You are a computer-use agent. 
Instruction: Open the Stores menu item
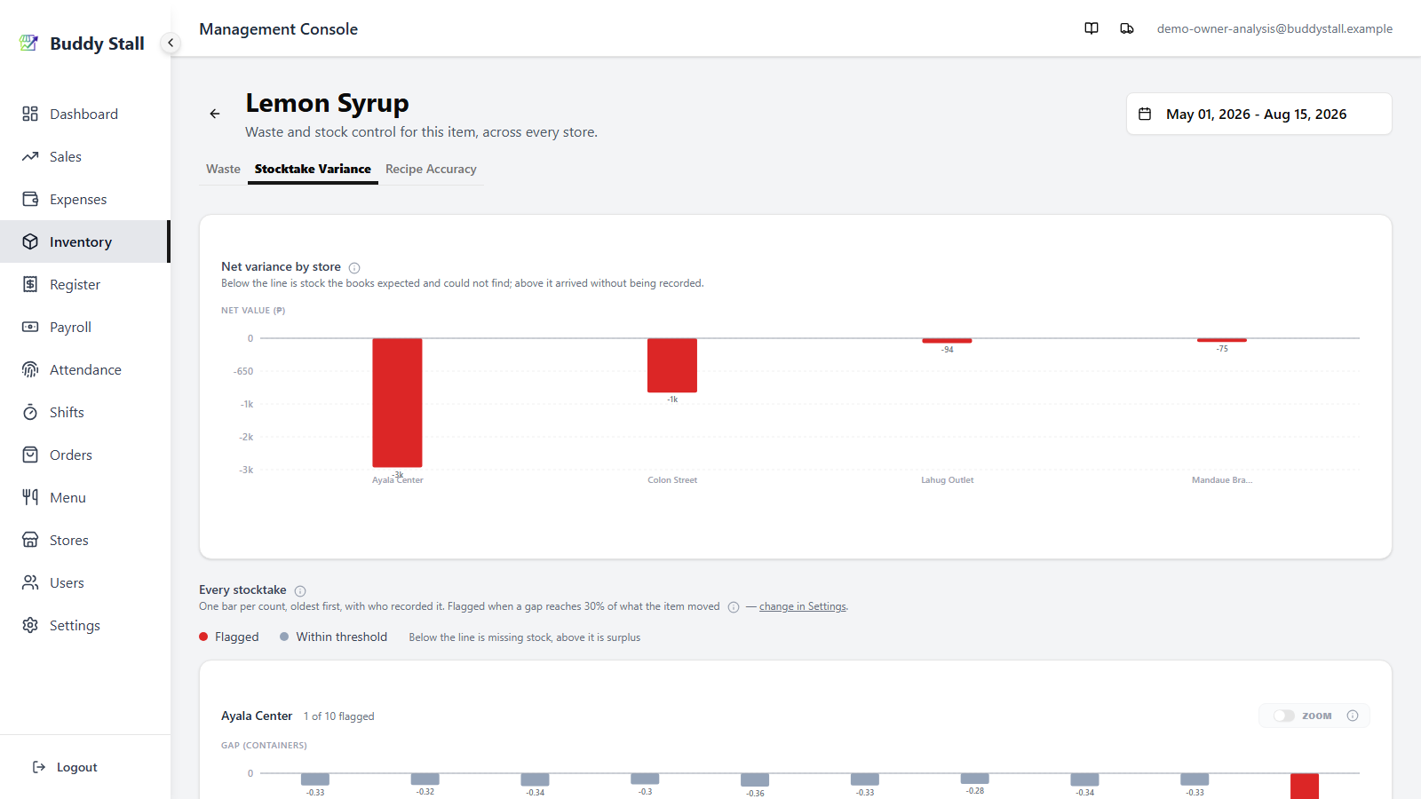click(x=84, y=540)
